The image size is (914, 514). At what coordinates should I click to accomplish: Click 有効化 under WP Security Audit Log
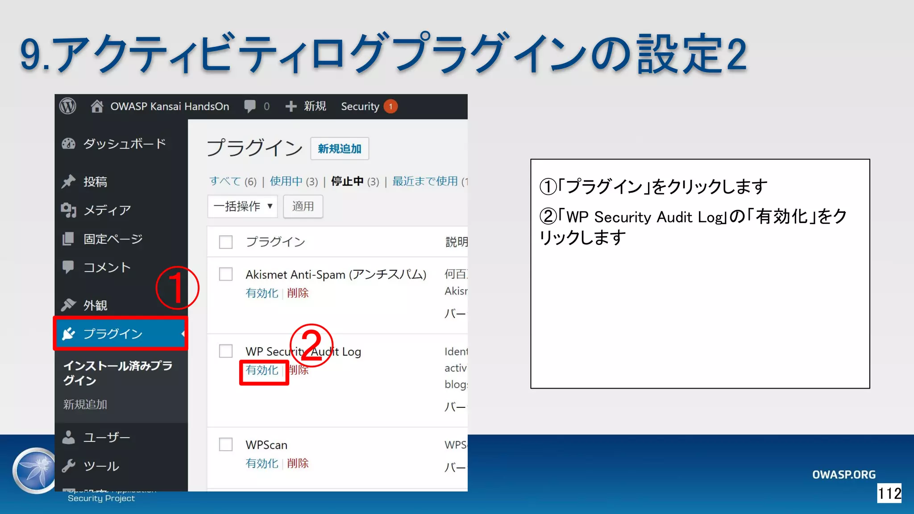pos(262,370)
